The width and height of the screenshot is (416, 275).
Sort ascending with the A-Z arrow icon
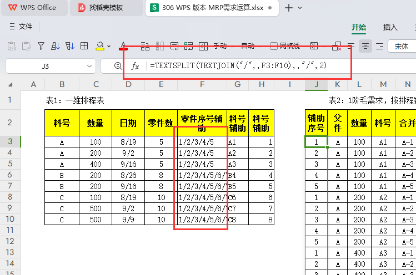pos(55,46)
